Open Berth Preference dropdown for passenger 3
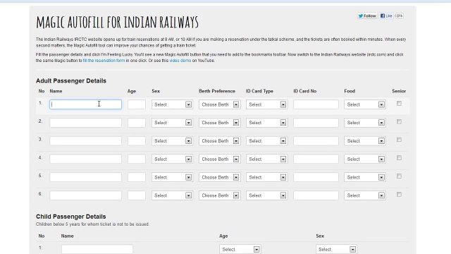Screen dimensions: 451x254 click(219, 141)
